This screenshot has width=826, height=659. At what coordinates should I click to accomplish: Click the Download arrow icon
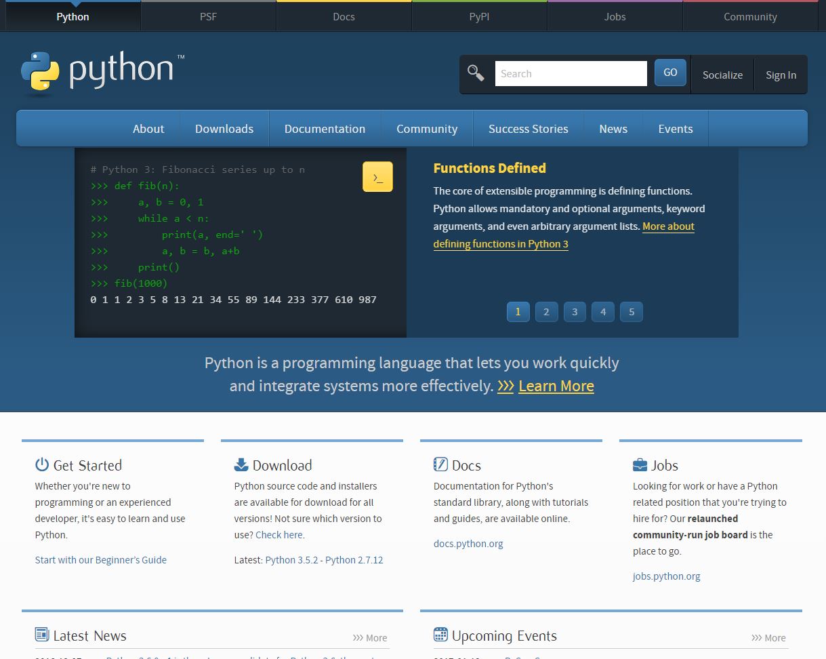(x=241, y=464)
